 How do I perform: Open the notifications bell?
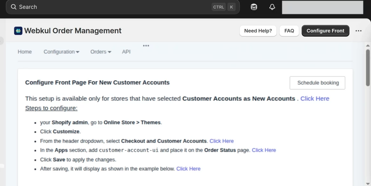[272, 7]
